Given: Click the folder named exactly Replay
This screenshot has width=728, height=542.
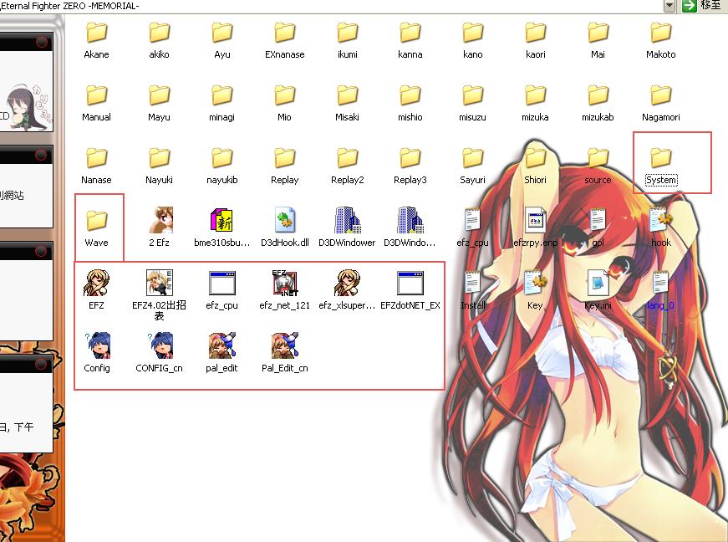Looking at the screenshot, I should pyautogui.click(x=285, y=158).
